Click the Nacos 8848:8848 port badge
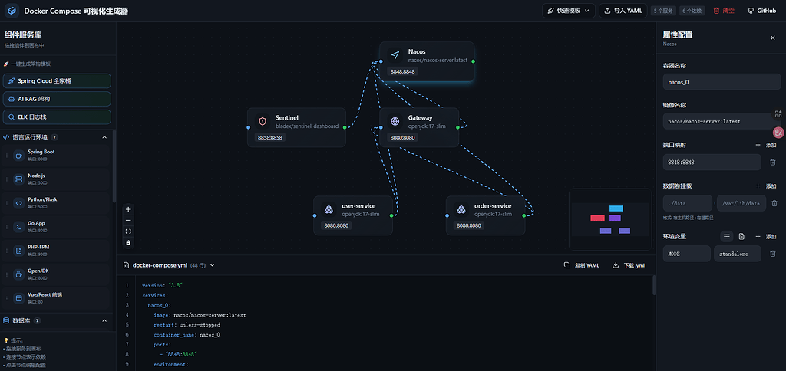Screen dimensions: 786x371 402,71
